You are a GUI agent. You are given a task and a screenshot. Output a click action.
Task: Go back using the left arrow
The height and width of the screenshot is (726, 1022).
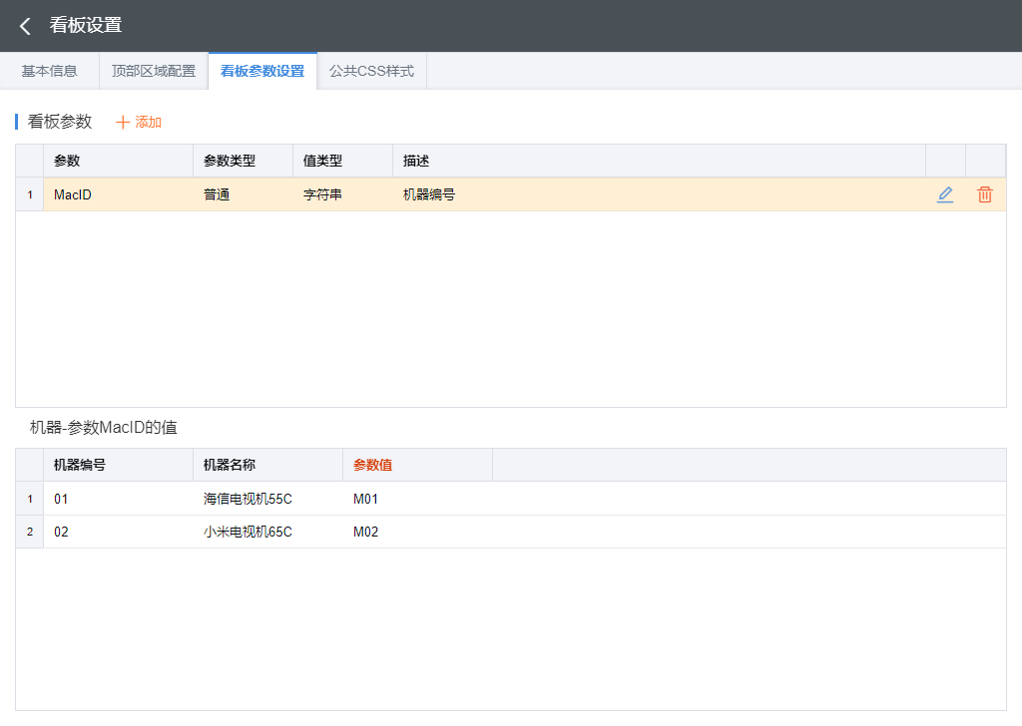25,26
